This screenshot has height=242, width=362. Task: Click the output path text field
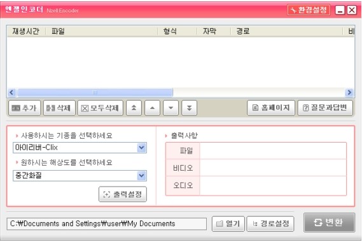[107, 224]
